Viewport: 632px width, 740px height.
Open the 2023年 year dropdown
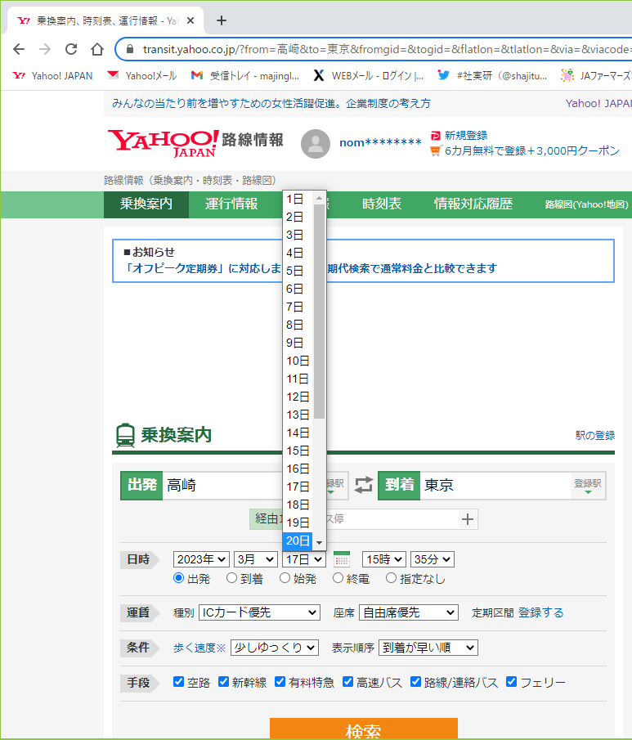(x=202, y=559)
